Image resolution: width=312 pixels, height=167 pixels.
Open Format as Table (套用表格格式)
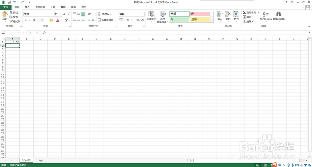point(162,17)
